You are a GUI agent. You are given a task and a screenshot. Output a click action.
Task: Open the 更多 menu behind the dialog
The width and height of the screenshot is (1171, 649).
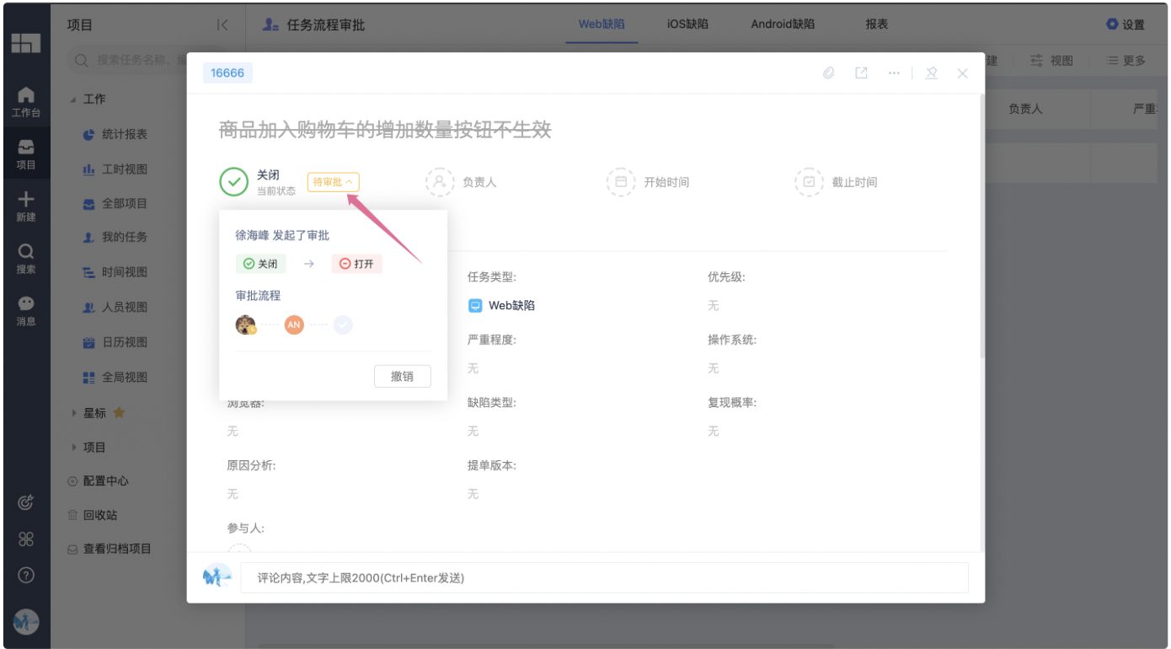pyautogui.click(x=1126, y=61)
